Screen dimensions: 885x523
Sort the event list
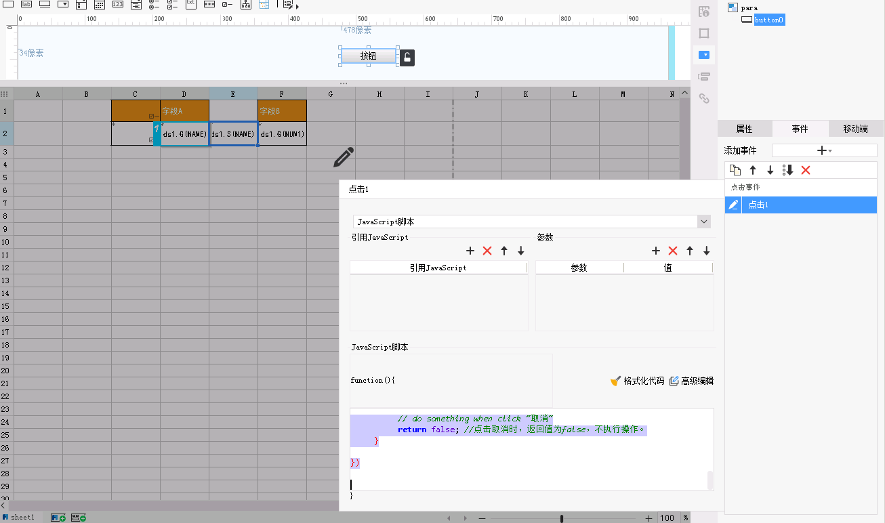coord(788,170)
